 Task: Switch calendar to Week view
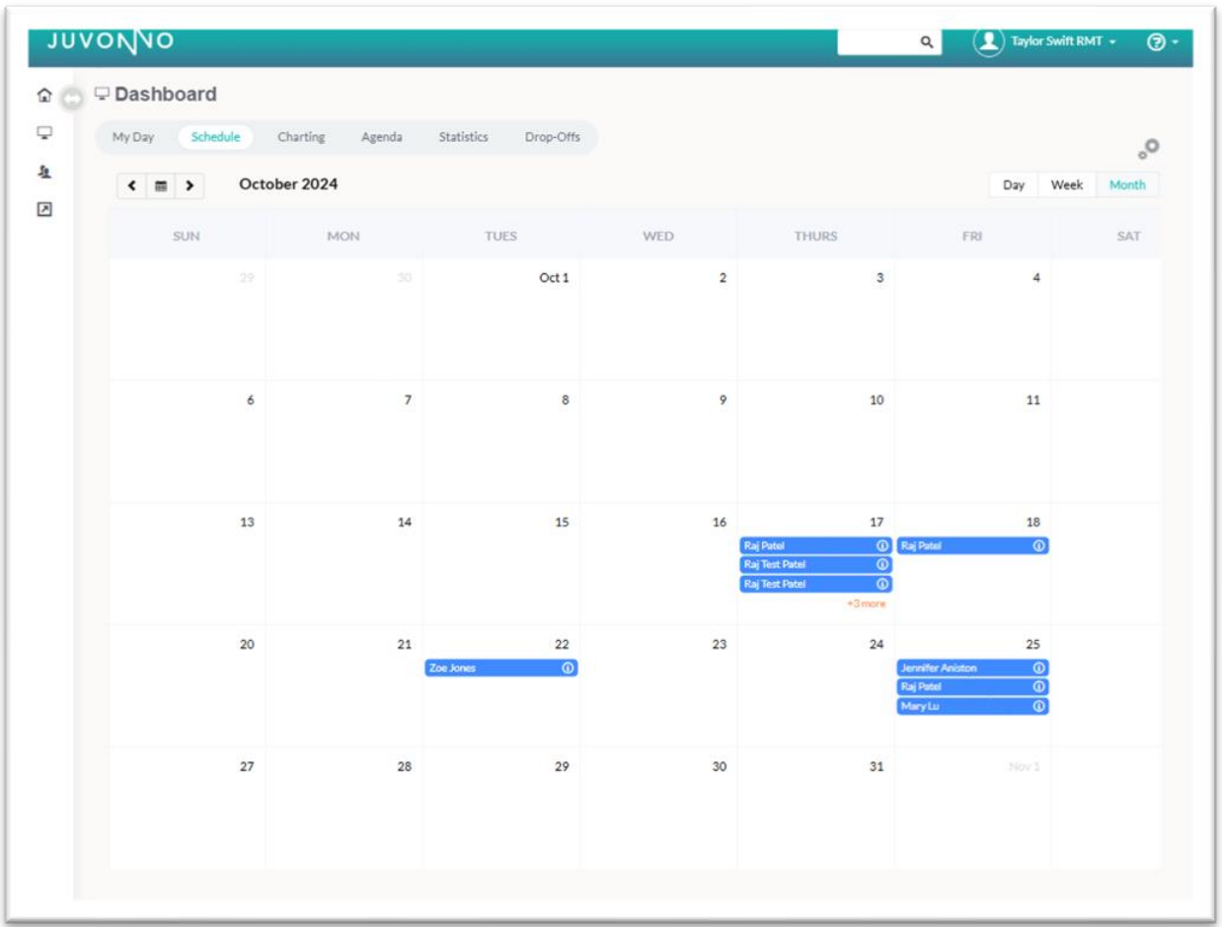[1066, 184]
